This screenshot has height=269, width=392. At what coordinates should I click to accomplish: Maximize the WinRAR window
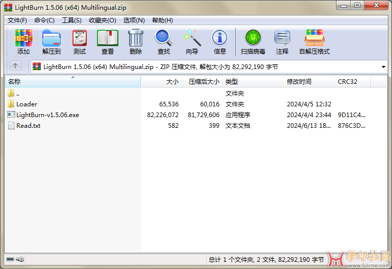357,6
